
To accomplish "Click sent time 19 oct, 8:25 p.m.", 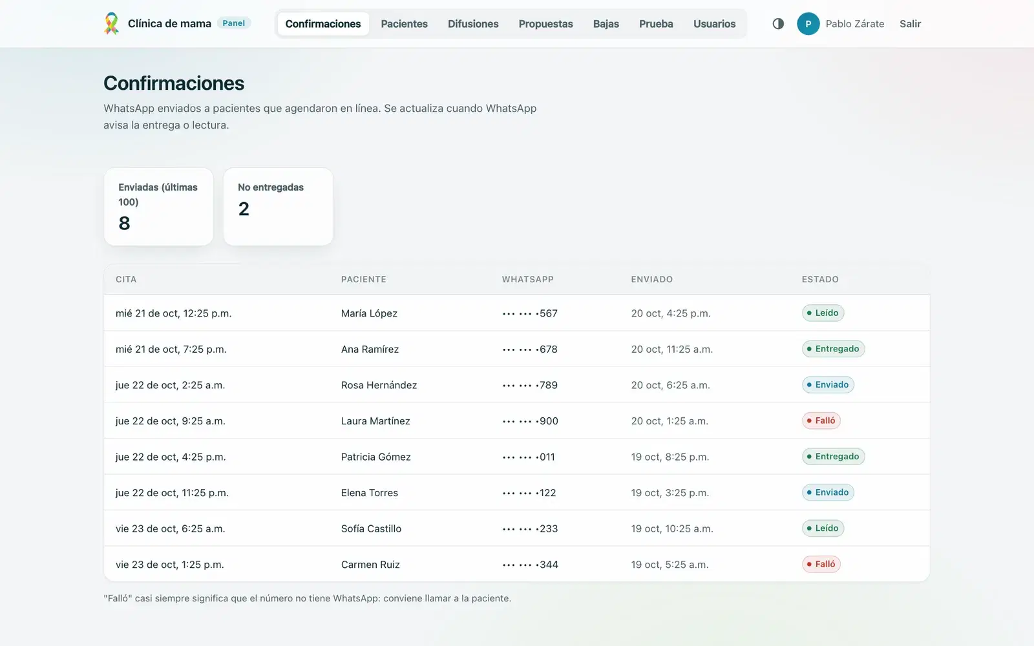I will tap(670, 457).
